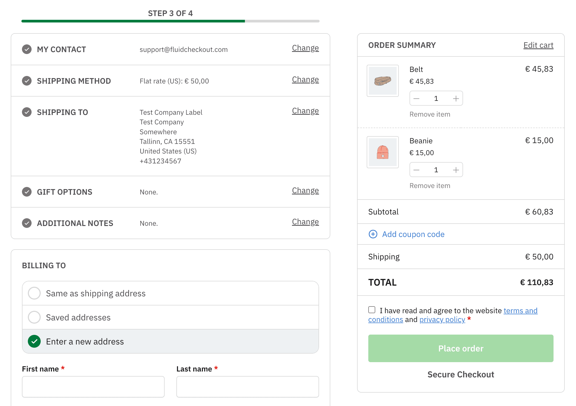This screenshot has width=576, height=406.
Task: Increase Beanie quantity with plus icon
Action: (x=456, y=170)
